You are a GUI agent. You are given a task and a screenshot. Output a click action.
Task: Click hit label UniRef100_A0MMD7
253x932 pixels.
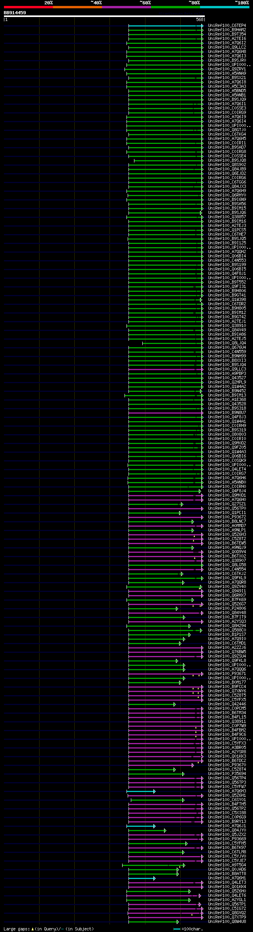click(227, 526)
